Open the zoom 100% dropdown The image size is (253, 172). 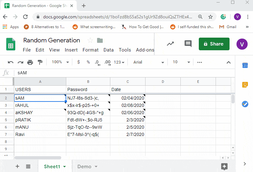click(59, 62)
